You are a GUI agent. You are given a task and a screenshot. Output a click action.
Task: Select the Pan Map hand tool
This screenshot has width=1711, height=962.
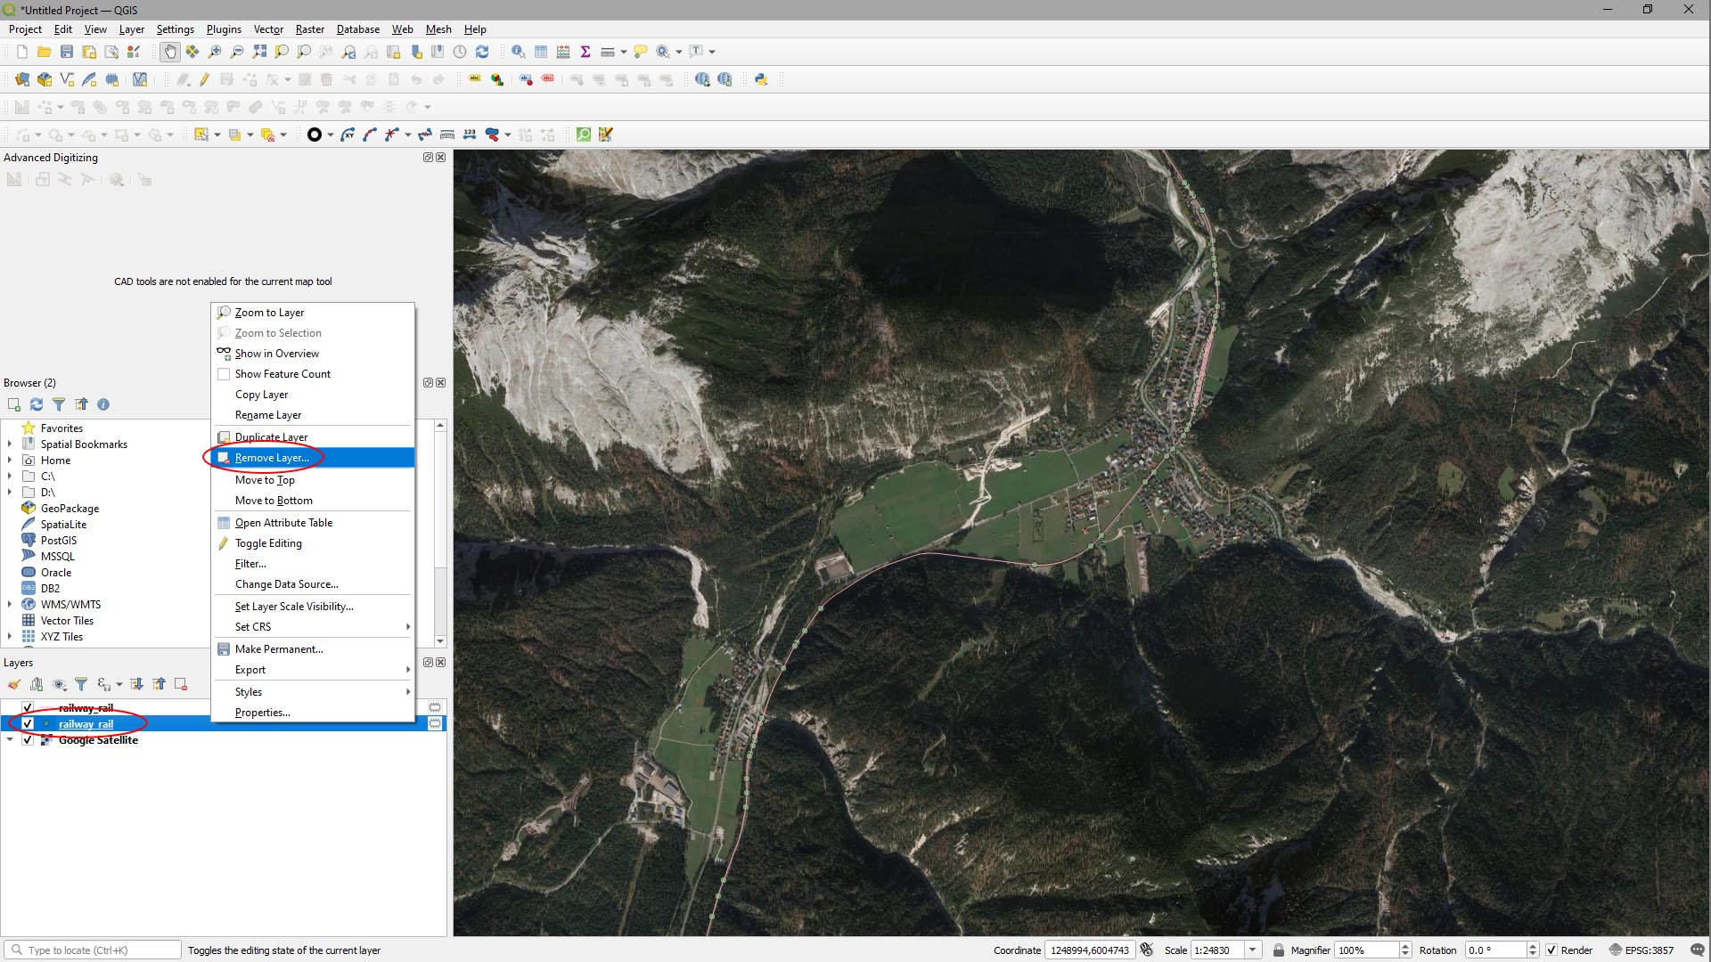[169, 52]
